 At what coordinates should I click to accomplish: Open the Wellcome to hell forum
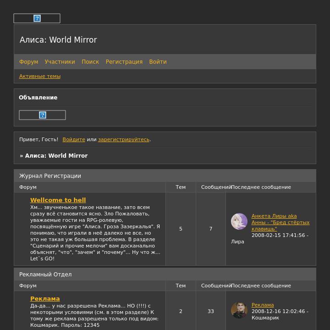(x=58, y=200)
